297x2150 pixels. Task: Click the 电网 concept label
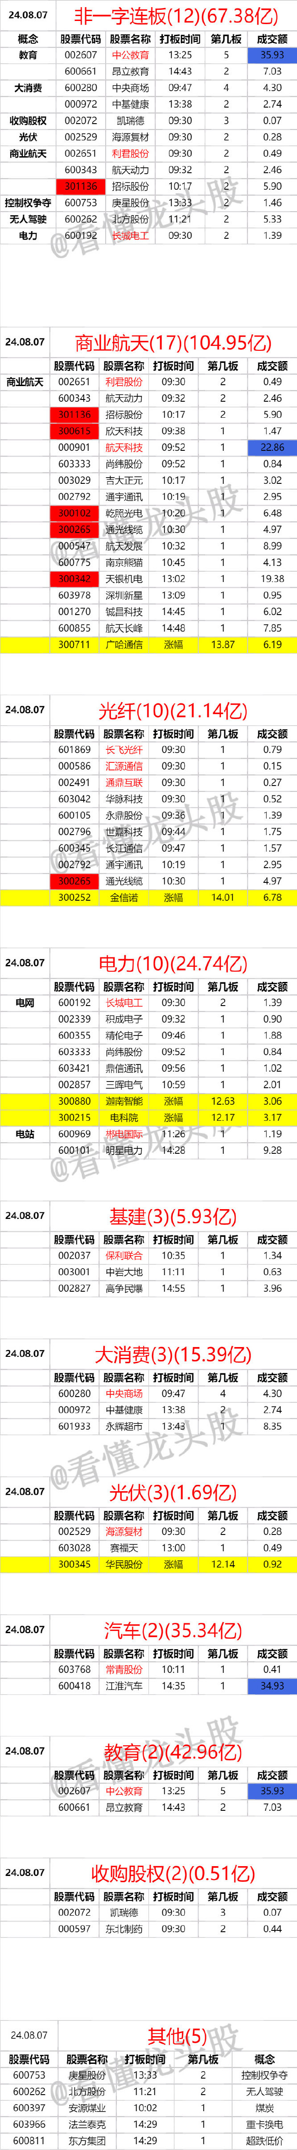25,1002
